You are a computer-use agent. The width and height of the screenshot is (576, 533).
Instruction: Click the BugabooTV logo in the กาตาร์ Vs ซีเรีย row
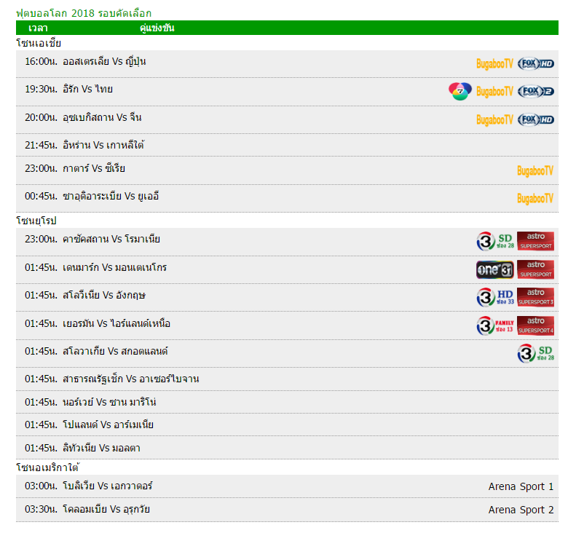535,170
